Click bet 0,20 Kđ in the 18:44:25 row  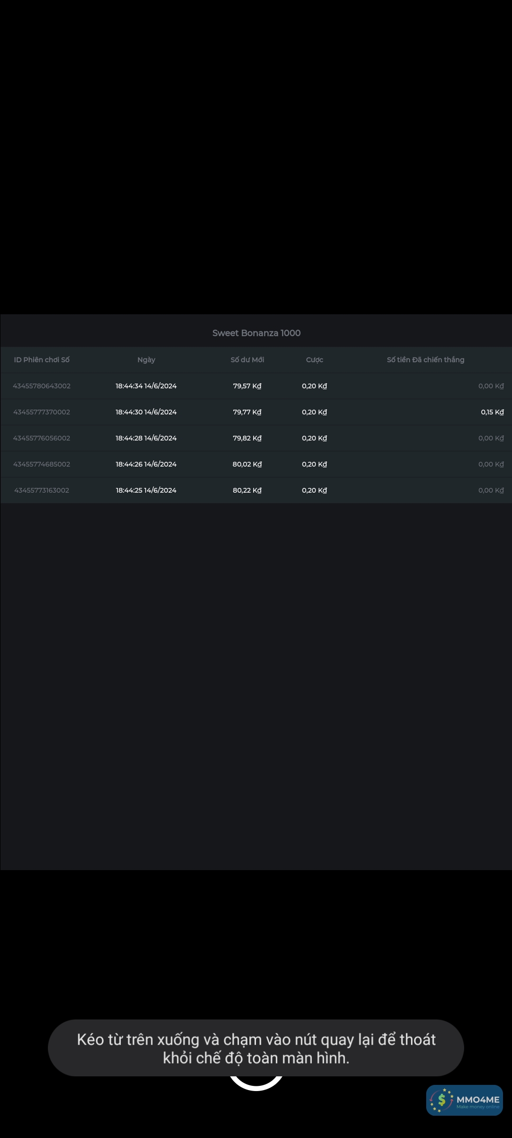[314, 490]
